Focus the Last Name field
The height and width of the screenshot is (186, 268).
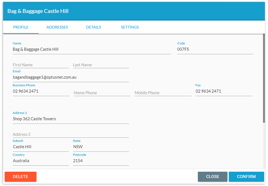pyautogui.click(x=101, y=65)
